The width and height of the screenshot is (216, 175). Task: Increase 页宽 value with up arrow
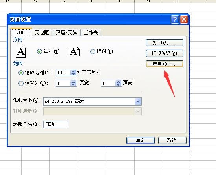(73, 82)
